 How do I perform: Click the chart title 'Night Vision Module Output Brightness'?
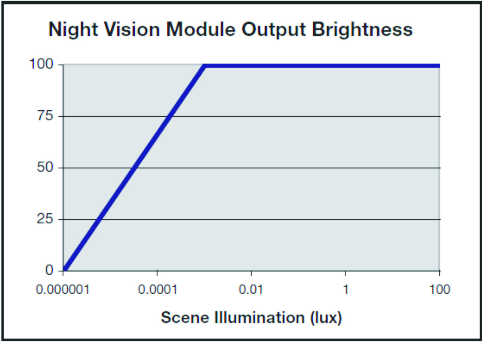[230, 30]
